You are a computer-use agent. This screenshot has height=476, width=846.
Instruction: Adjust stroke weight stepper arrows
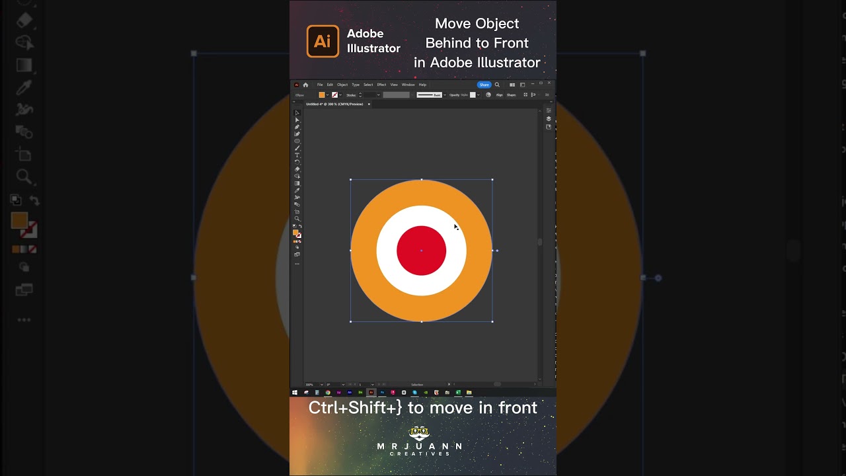(x=360, y=95)
